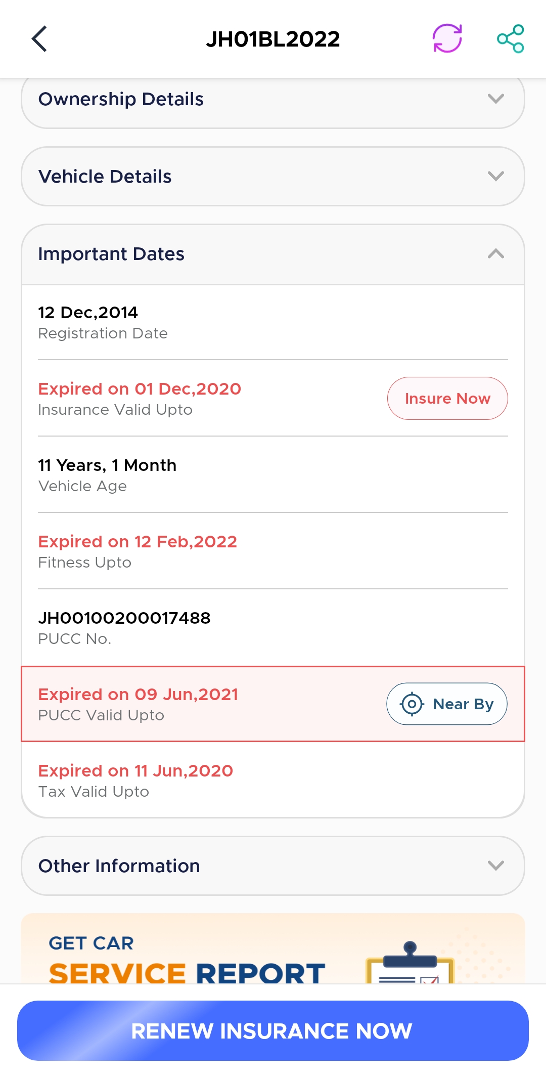This screenshot has width=546, height=1078.
Task: Select the Tax Valid Upto entry
Action: pyautogui.click(x=273, y=780)
